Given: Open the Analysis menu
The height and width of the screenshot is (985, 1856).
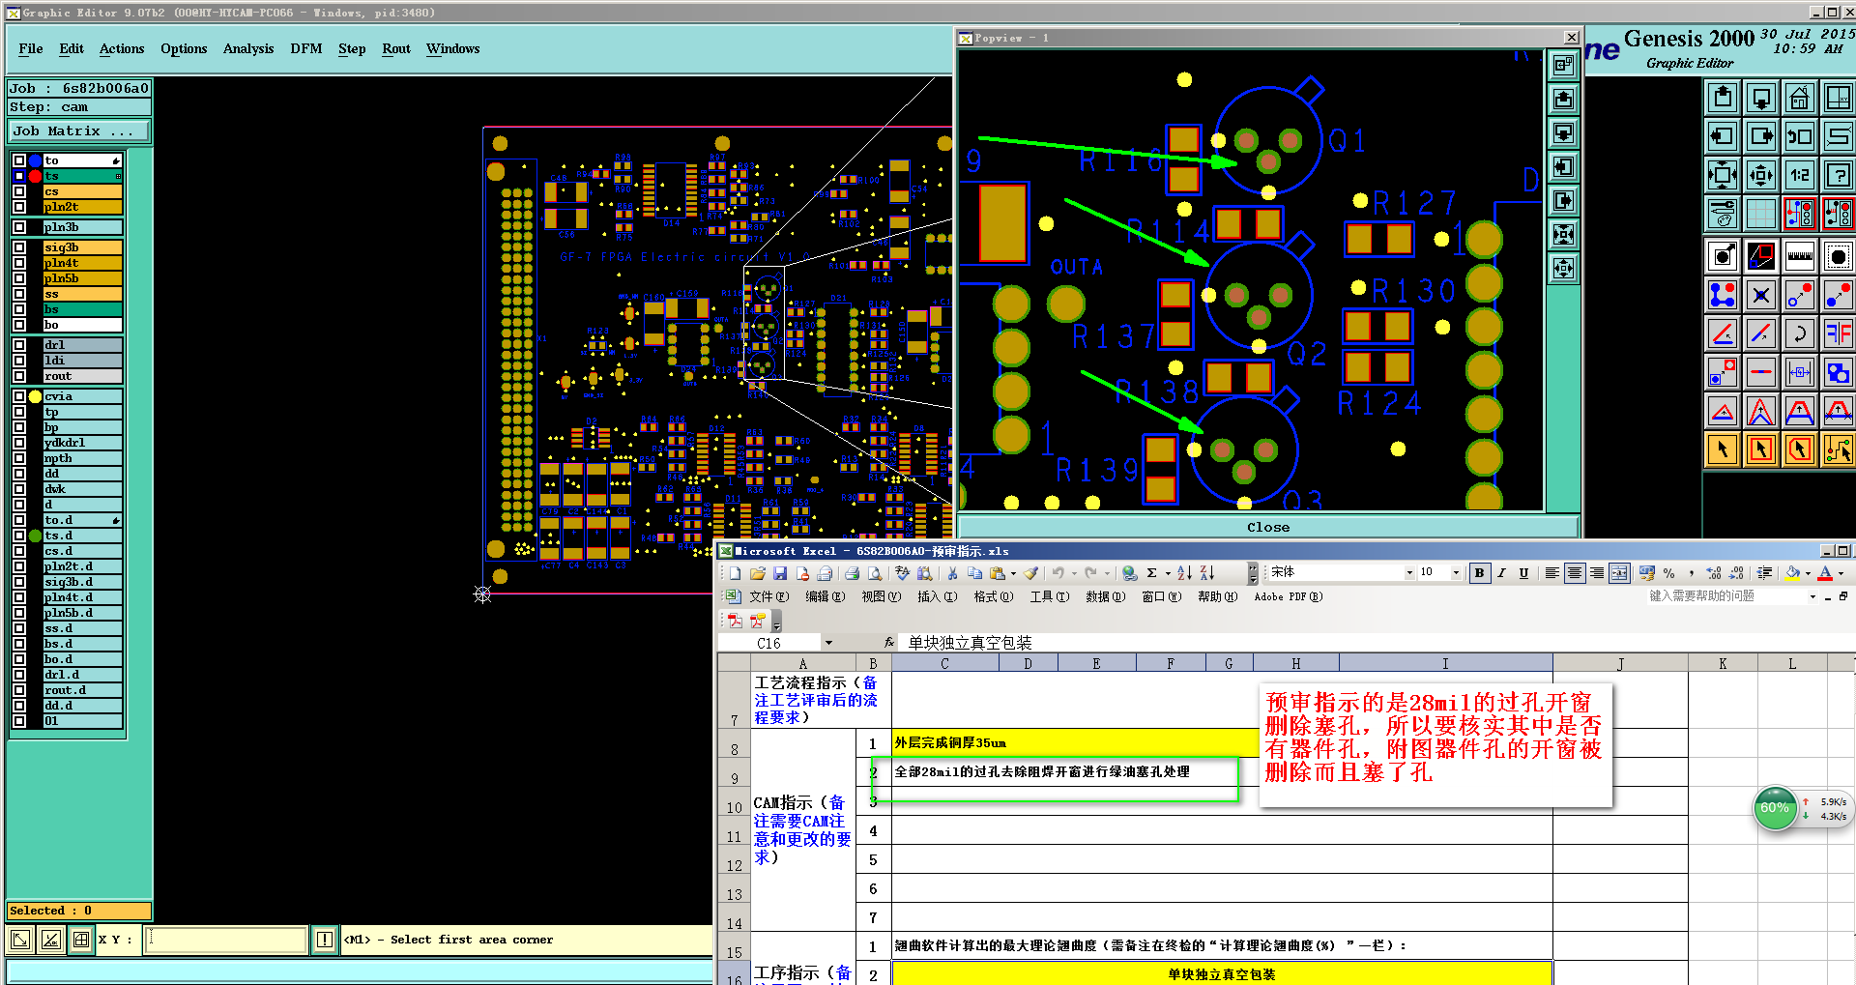Looking at the screenshot, I should (247, 48).
